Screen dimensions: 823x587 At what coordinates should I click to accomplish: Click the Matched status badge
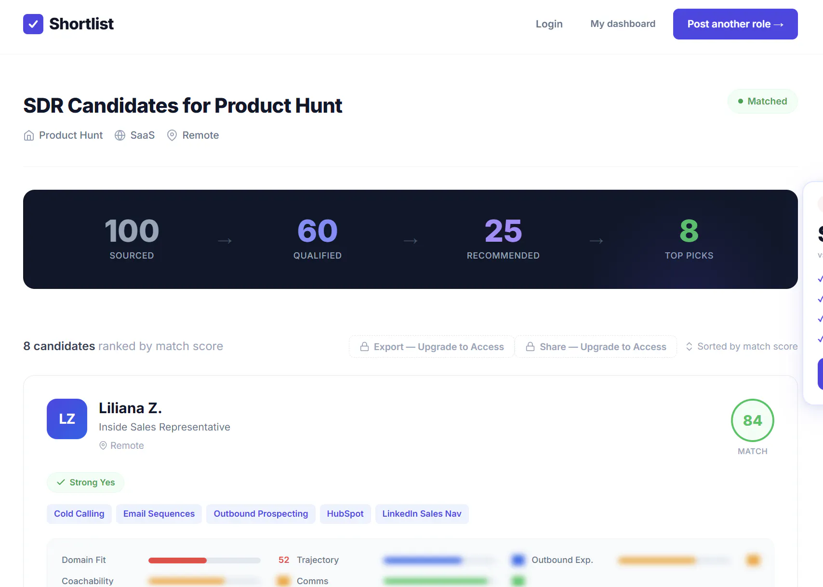coord(763,101)
